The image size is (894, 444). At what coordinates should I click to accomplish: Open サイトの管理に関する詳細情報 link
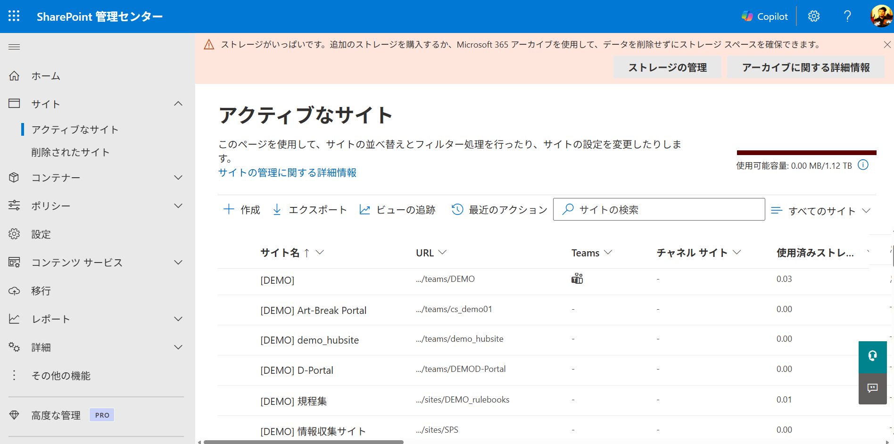287,173
